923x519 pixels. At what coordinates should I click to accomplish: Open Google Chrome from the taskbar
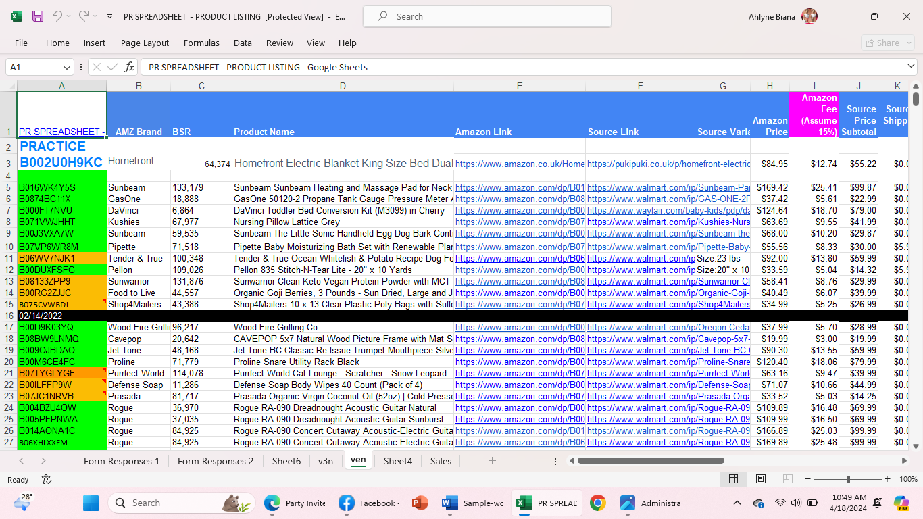tap(597, 503)
